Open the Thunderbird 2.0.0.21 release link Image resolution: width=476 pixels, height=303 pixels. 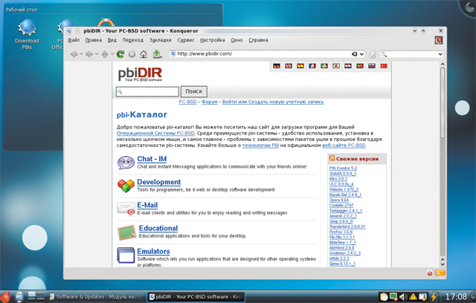(347, 227)
